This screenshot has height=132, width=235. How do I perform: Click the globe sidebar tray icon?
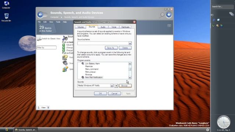click(221, 26)
